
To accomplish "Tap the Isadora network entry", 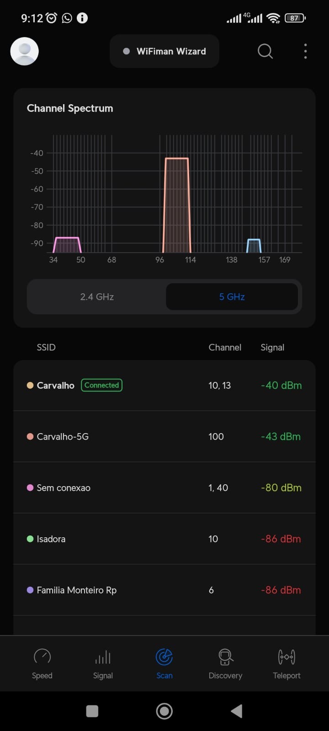I will coord(164,539).
